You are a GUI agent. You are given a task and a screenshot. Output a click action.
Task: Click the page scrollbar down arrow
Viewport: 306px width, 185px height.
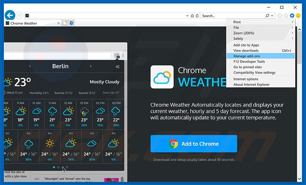click(299, 179)
